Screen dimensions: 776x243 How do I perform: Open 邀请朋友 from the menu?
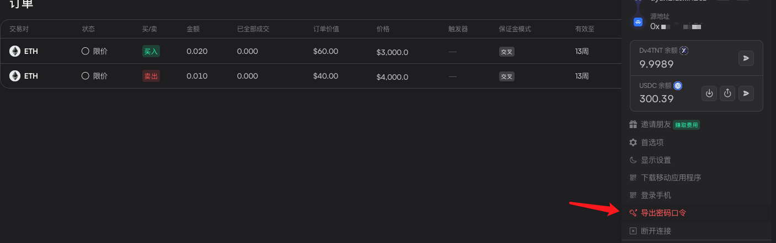pos(655,125)
